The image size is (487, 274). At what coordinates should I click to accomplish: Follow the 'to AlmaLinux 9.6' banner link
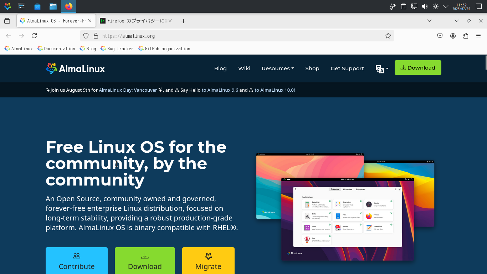[x=220, y=90]
